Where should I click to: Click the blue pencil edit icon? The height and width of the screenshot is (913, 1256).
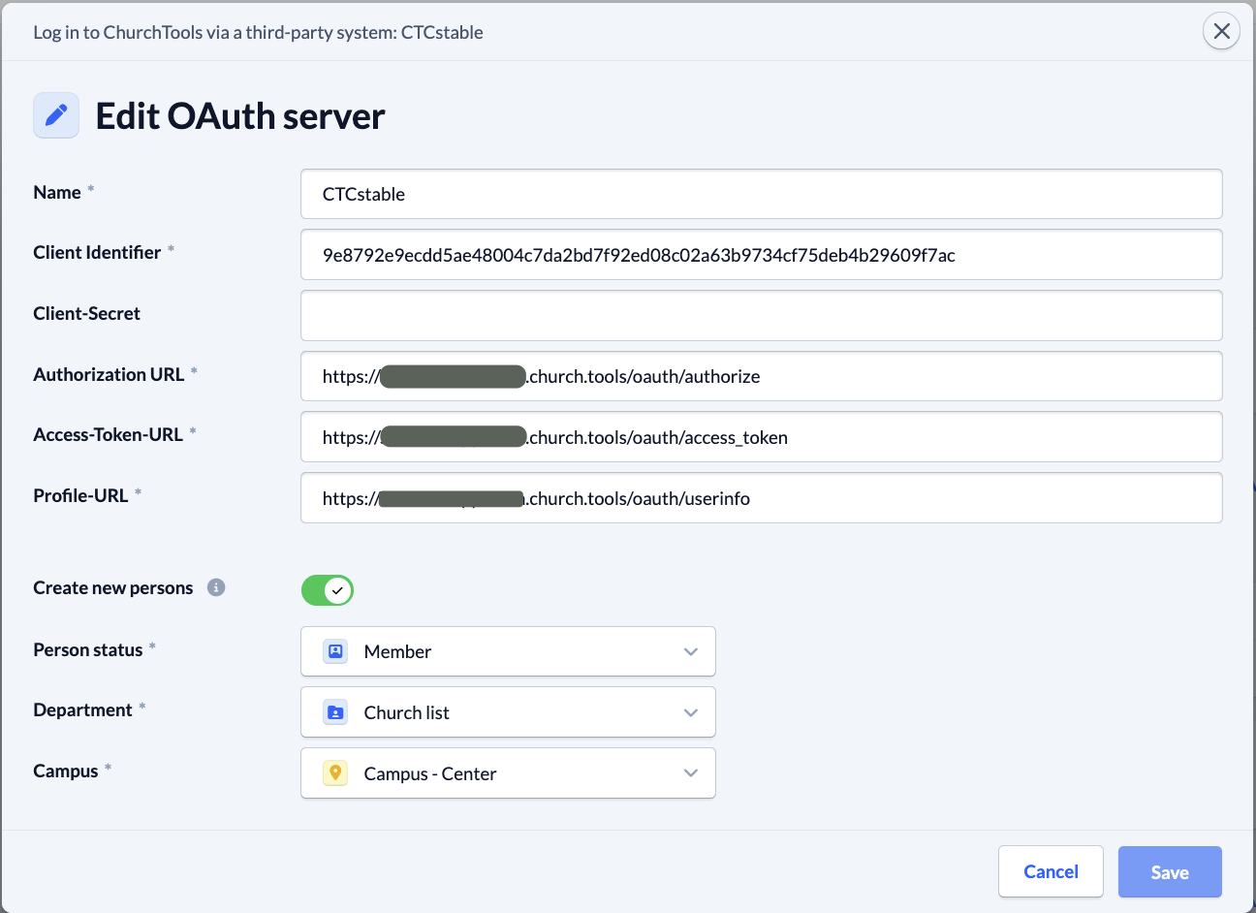(56, 115)
